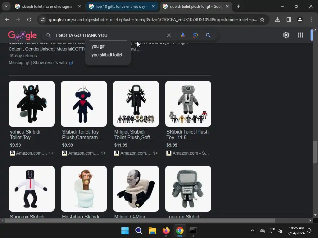Click 'Skibidi Toilet Toy Plush,Cameram...' title

tap(82, 134)
